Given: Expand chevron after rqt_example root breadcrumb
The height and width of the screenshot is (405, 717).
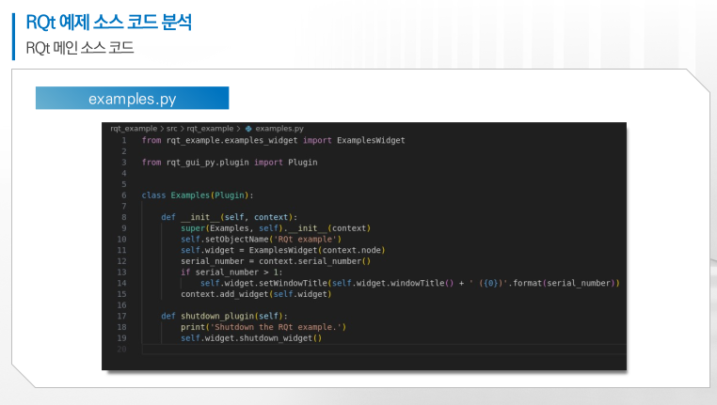Looking at the screenshot, I should tap(162, 129).
